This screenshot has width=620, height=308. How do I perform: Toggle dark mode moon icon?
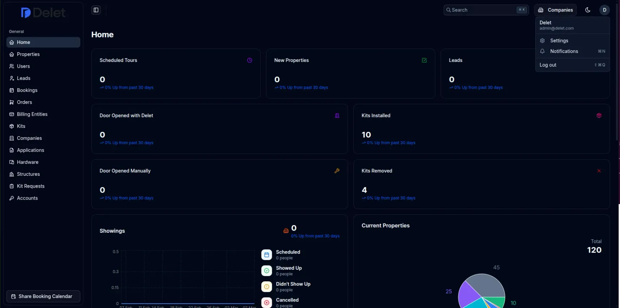point(588,10)
